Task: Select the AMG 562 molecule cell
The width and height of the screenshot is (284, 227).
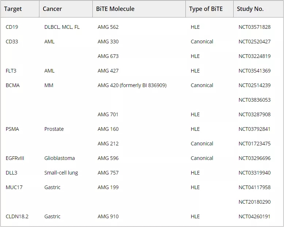Action: pyautogui.click(x=108, y=27)
